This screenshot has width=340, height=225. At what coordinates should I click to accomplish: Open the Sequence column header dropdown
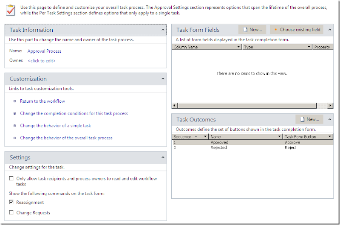point(205,137)
